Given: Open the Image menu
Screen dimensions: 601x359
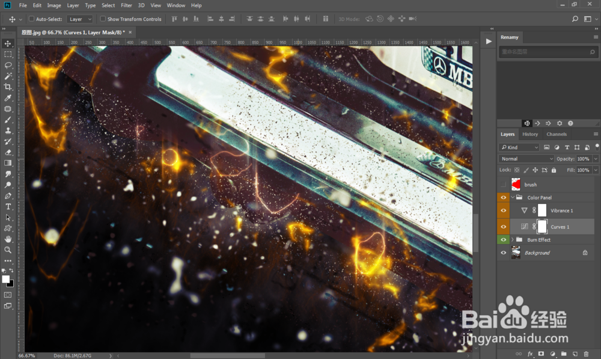Looking at the screenshot, I should point(54,5).
